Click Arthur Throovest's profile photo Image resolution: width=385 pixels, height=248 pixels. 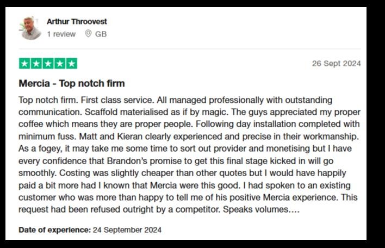click(x=30, y=28)
